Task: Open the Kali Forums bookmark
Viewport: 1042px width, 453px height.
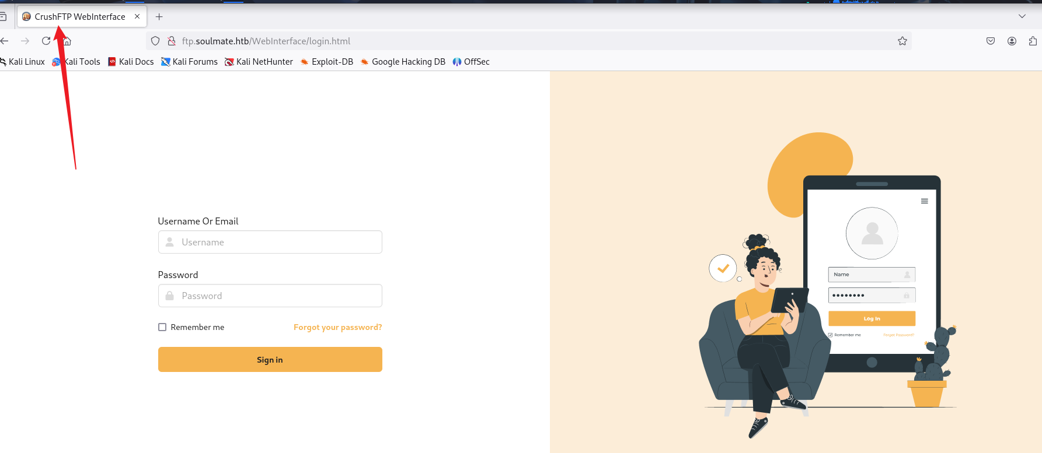Action: pos(189,62)
